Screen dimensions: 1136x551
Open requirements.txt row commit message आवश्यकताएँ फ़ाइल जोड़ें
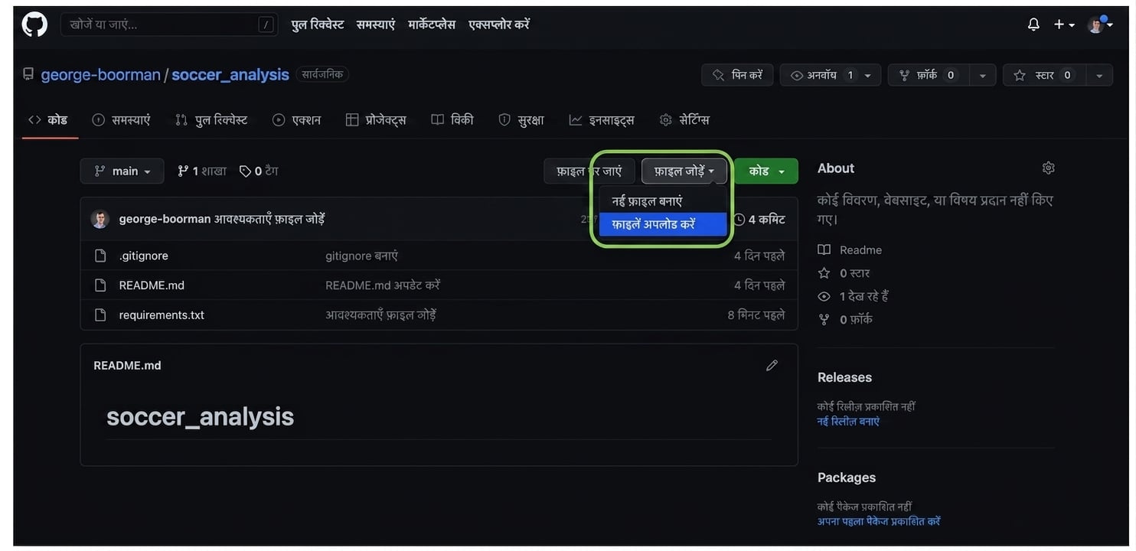coord(381,315)
